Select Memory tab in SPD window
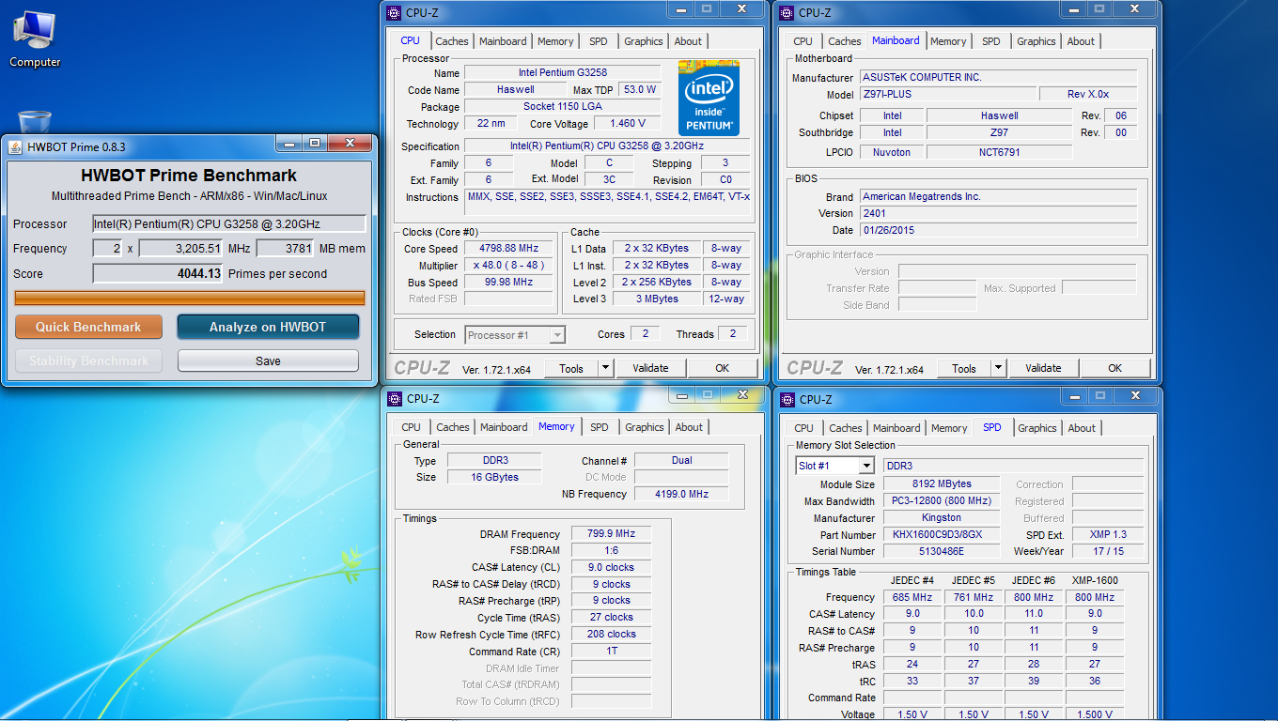Screen dimensions: 1278x721 pos(949,428)
